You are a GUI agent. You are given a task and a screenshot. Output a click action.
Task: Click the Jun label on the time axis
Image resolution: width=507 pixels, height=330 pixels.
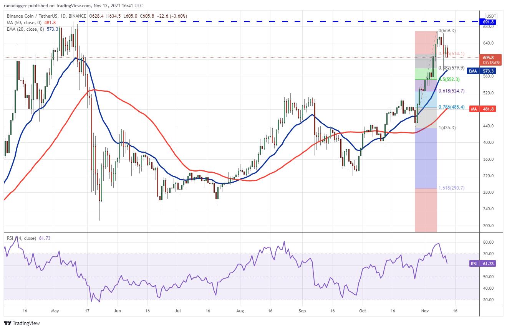pyautogui.click(x=117, y=311)
